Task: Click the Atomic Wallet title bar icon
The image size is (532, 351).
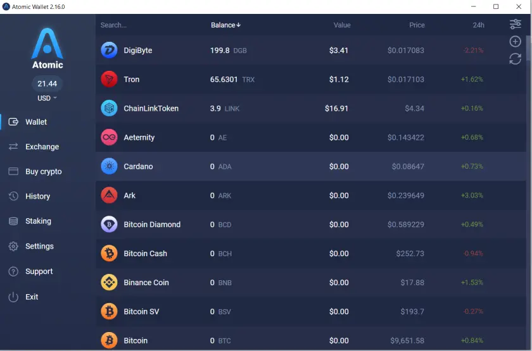Action: click(x=6, y=6)
